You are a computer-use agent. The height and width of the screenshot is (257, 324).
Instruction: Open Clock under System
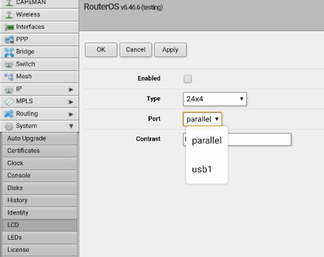coord(39,163)
